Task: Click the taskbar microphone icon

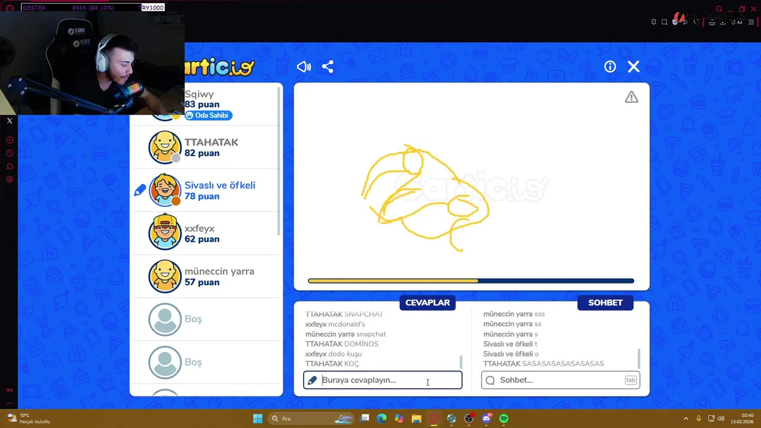Action: click(699, 418)
